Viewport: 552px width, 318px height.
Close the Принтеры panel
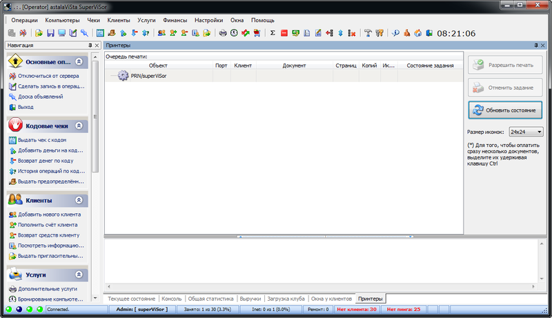pos(543,46)
